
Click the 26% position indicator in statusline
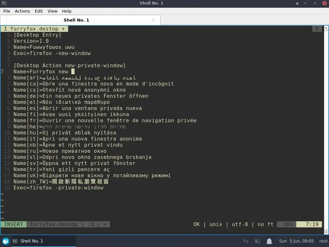click(287, 224)
